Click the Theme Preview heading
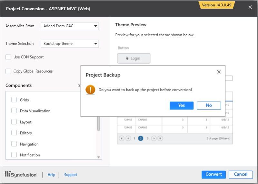This screenshot has width=258, height=184. [x=131, y=25]
